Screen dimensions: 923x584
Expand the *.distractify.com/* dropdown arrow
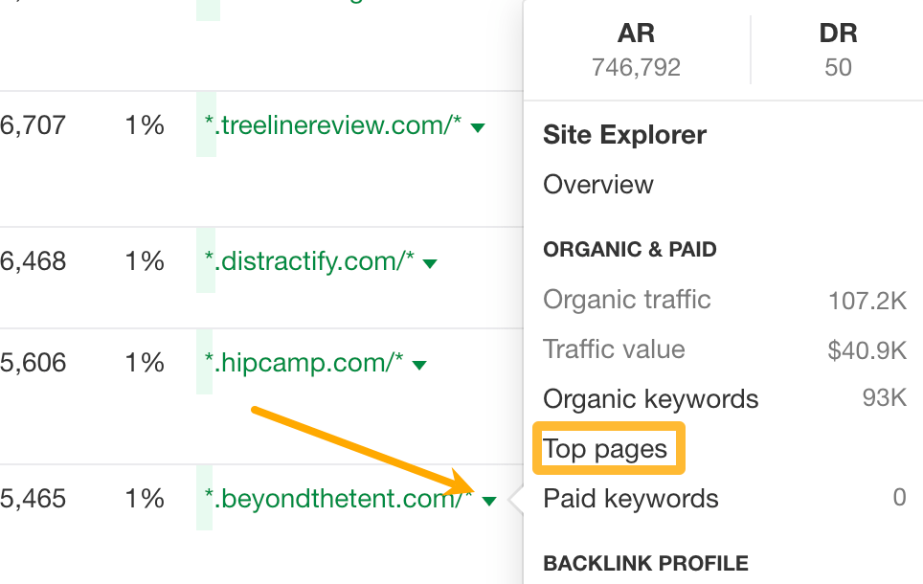431,260
